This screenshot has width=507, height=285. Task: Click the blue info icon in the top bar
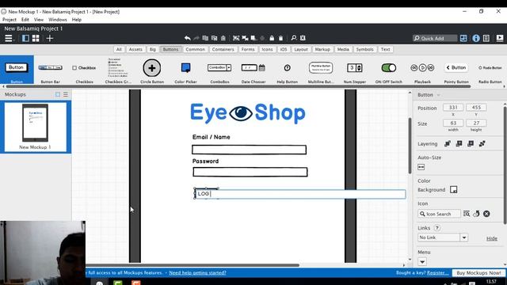(x=476, y=38)
